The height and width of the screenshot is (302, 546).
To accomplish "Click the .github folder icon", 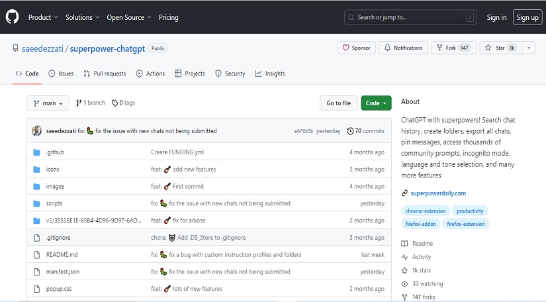I will pos(36,152).
